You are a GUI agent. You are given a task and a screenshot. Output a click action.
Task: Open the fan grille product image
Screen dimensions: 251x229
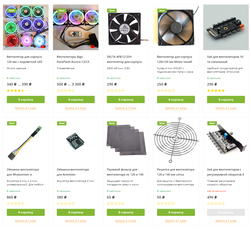(x=176, y=140)
